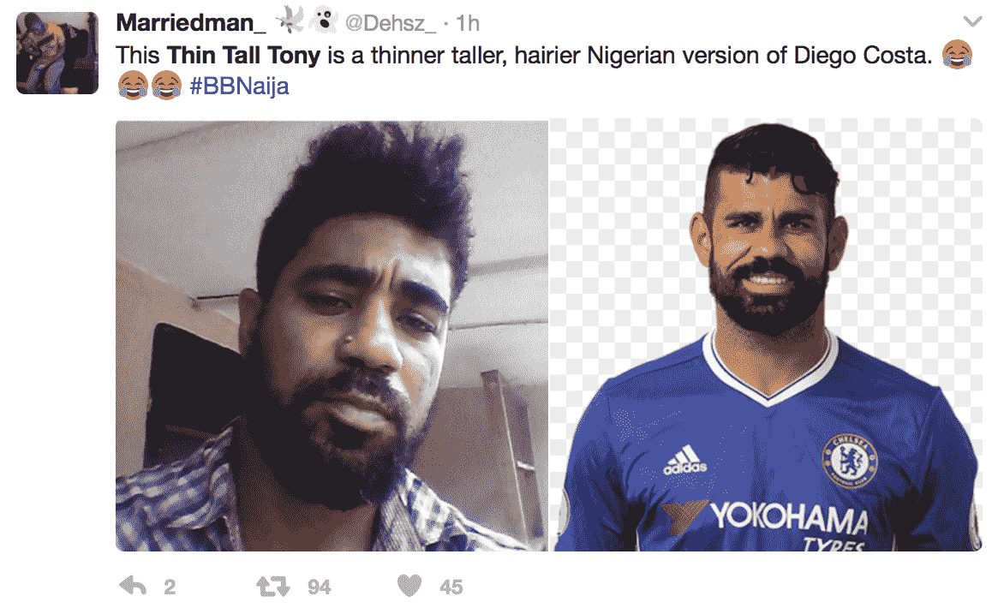Click the dove emoji beside the display name
The height and width of the screenshot is (608, 992).
pos(293,21)
